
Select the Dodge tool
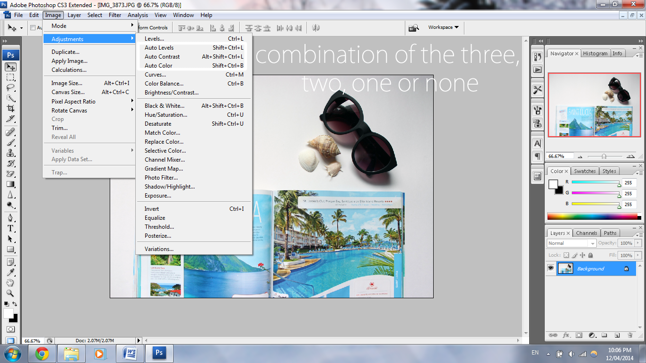[10, 205]
